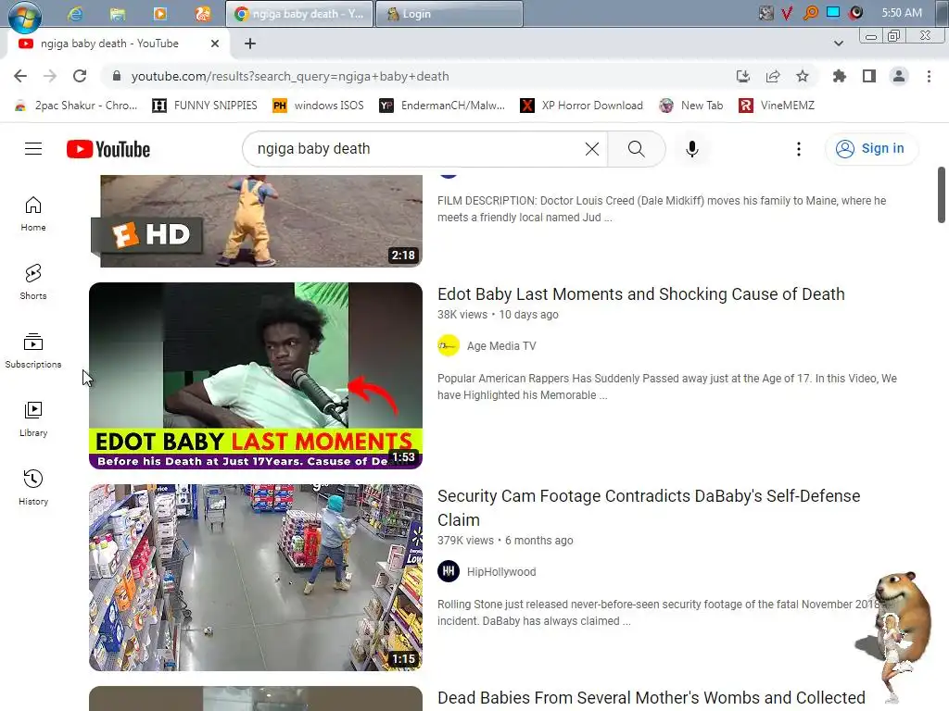
Task: Go to YouTube home via logo
Action: (108, 149)
